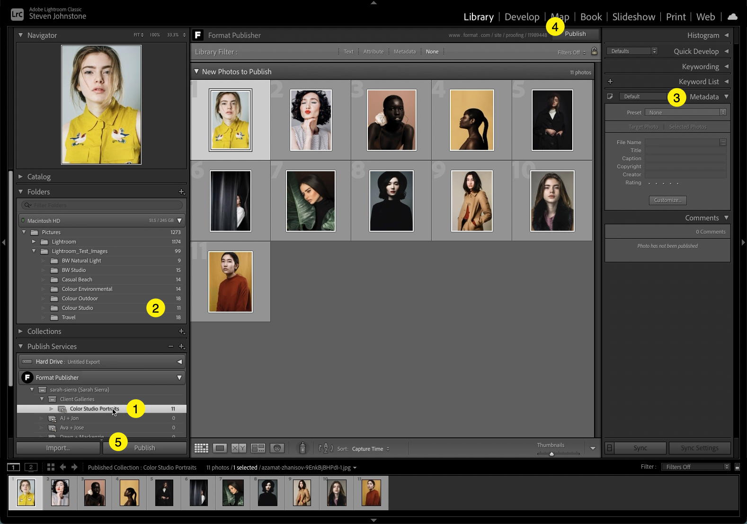Switch to Grid view in toolbar
This screenshot has width=747, height=524.
pyautogui.click(x=201, y=448)
